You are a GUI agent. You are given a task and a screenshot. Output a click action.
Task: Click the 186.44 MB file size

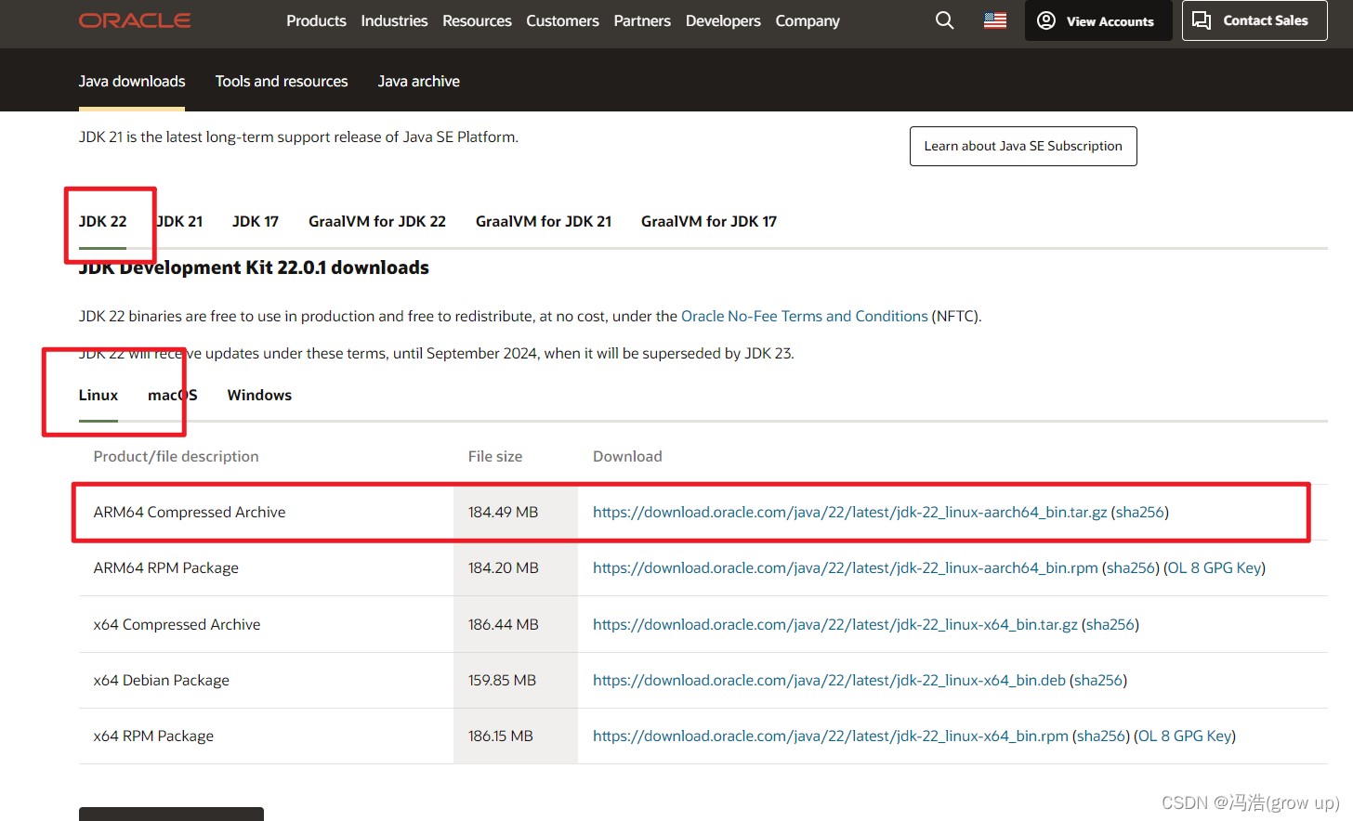point(503,624)
